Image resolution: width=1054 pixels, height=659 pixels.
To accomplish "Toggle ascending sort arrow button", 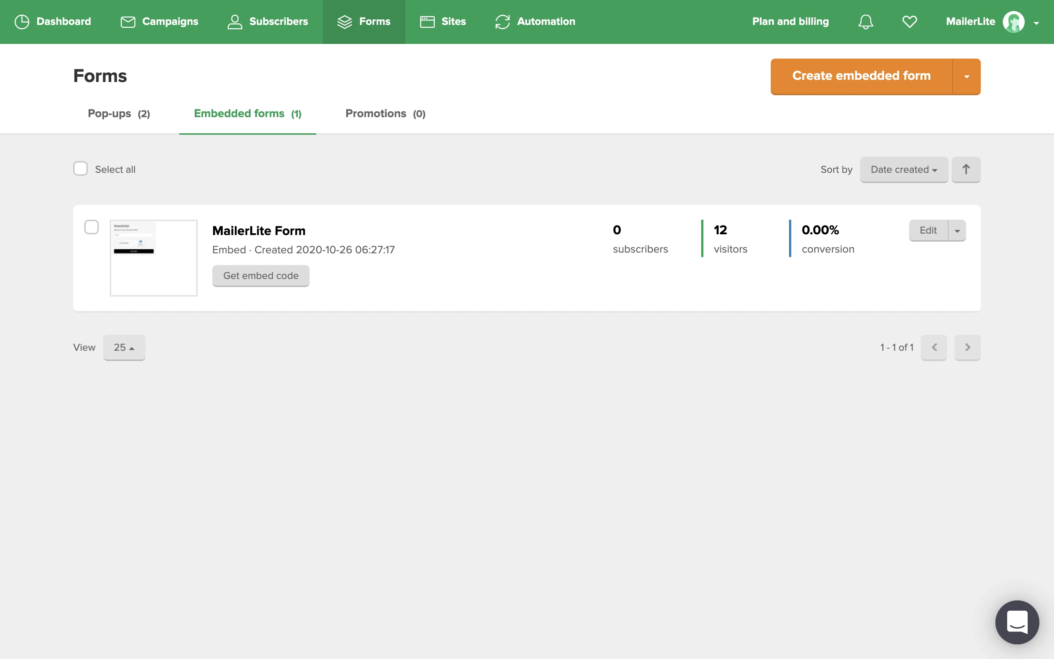I will [x=965, y=170].
